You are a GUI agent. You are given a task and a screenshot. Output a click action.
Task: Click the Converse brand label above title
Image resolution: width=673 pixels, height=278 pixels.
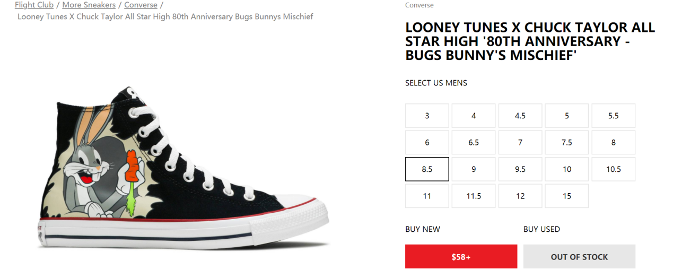419,5
